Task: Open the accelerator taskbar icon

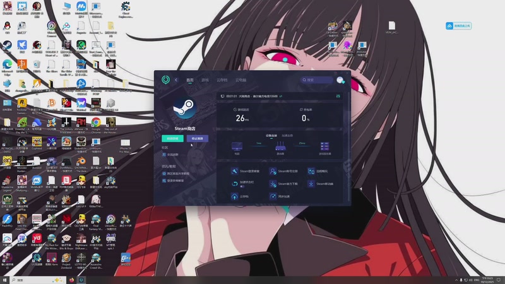Action: click(x=81, y=280)
